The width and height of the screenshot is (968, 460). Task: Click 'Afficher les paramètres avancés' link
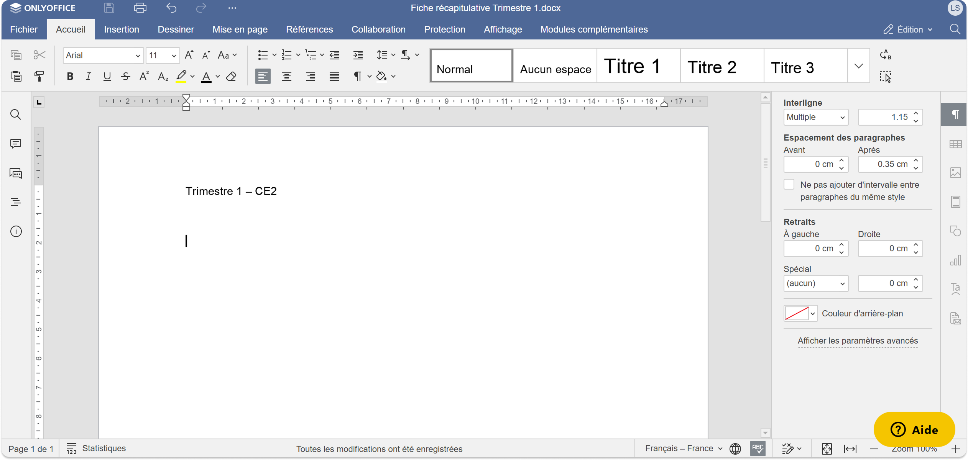858,340
